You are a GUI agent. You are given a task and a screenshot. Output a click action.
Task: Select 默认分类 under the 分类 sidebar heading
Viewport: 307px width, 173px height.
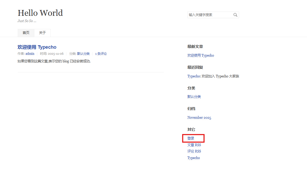(x=194, y=97)
